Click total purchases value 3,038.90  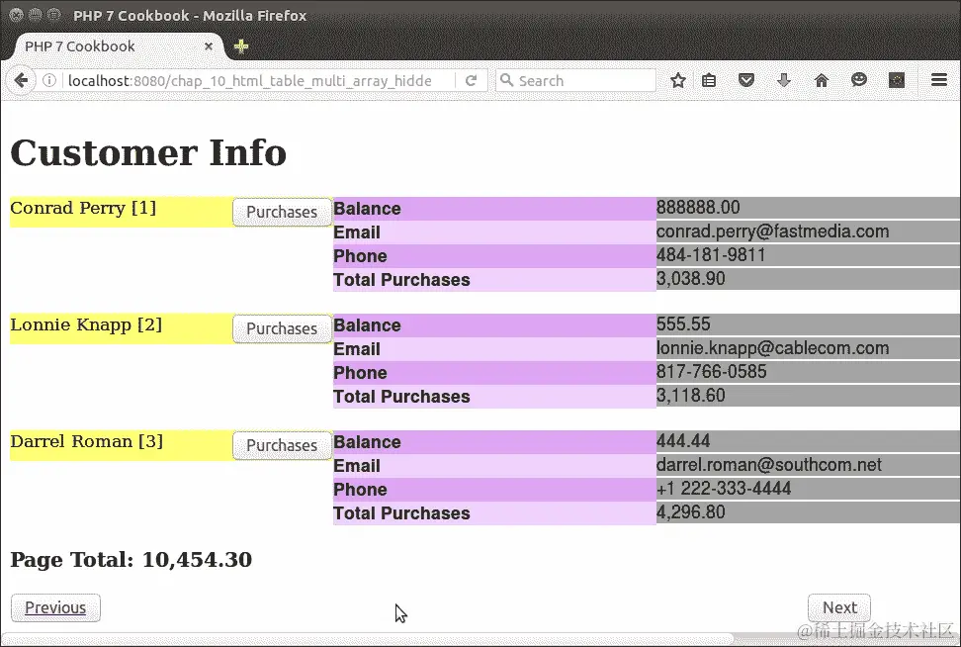(x=691, y=278)
